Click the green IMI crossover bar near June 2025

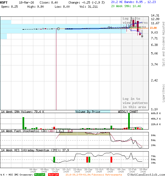(54, 159)
